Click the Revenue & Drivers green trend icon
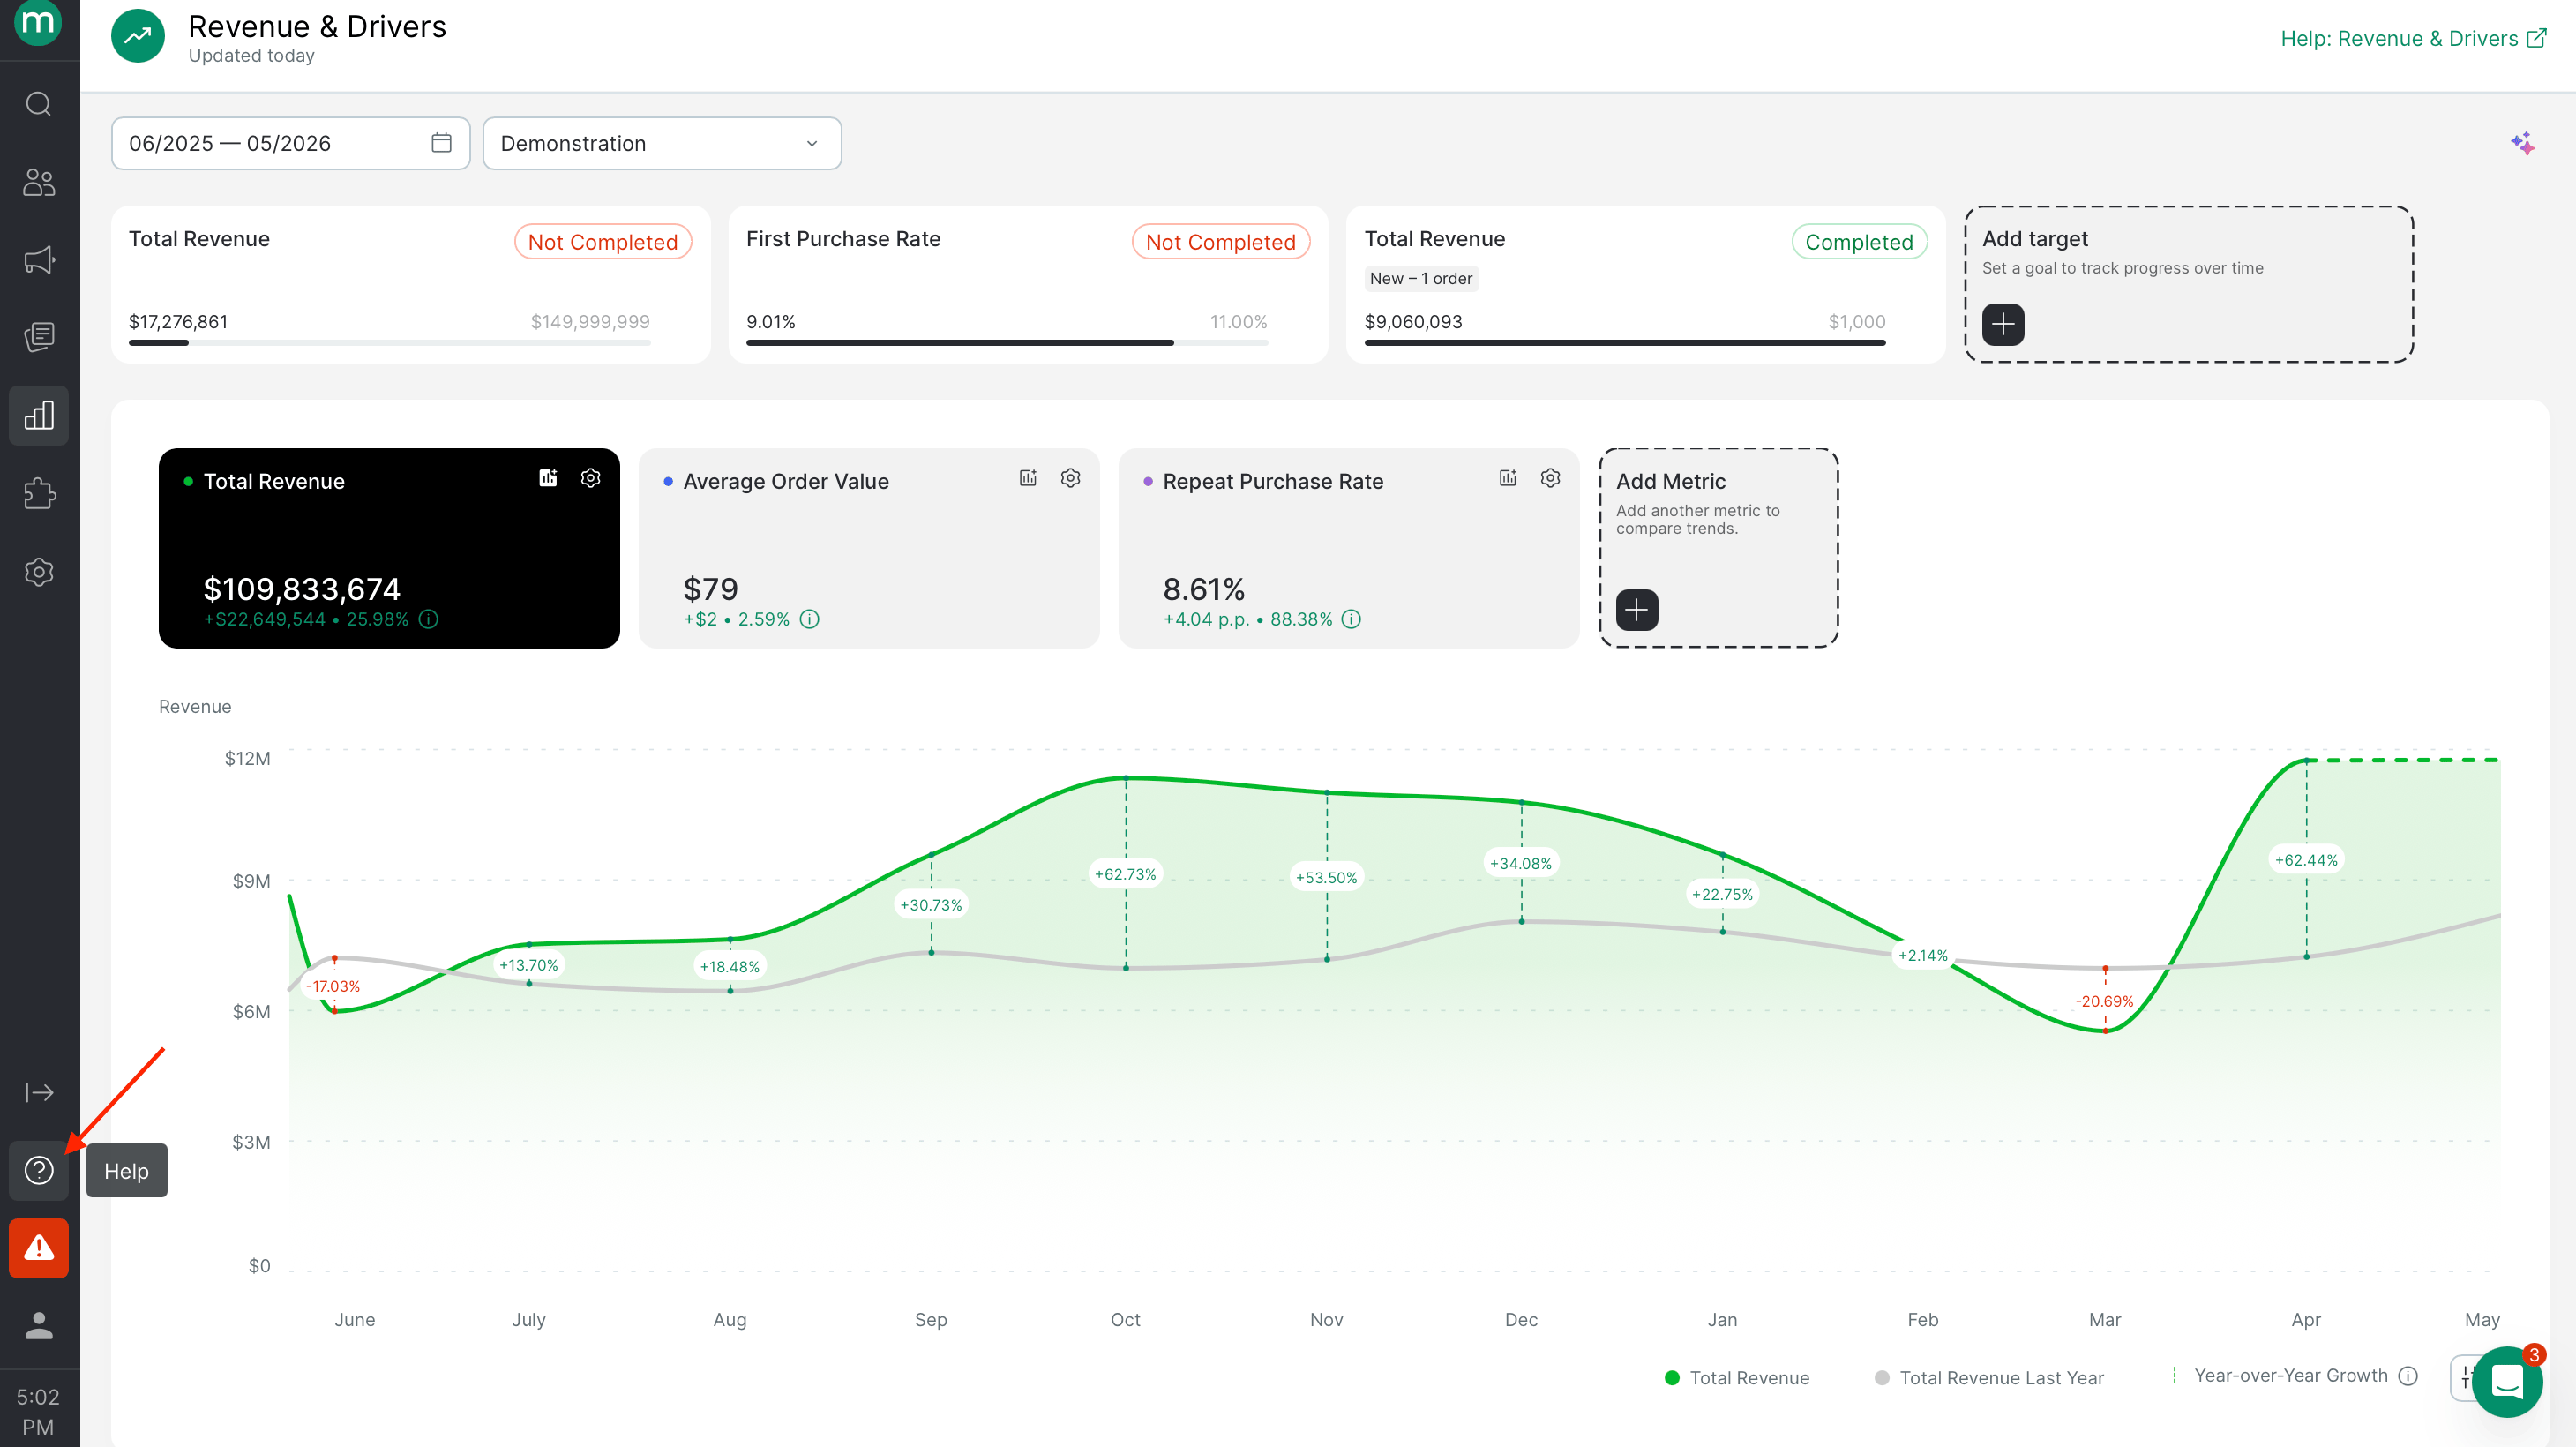The image size is (2576, 1447). click(x=138, y=36)
